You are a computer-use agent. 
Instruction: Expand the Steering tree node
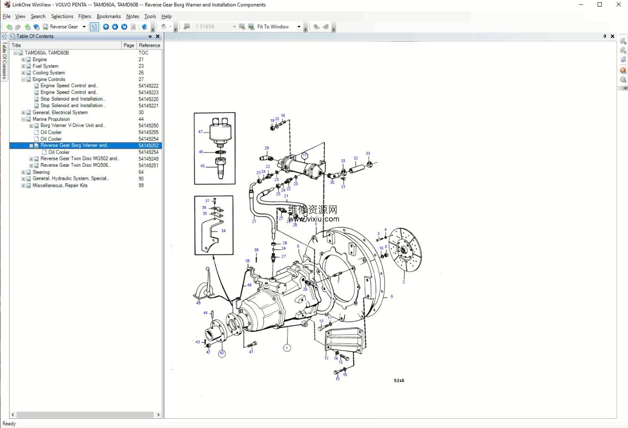[x=23, y=172]
